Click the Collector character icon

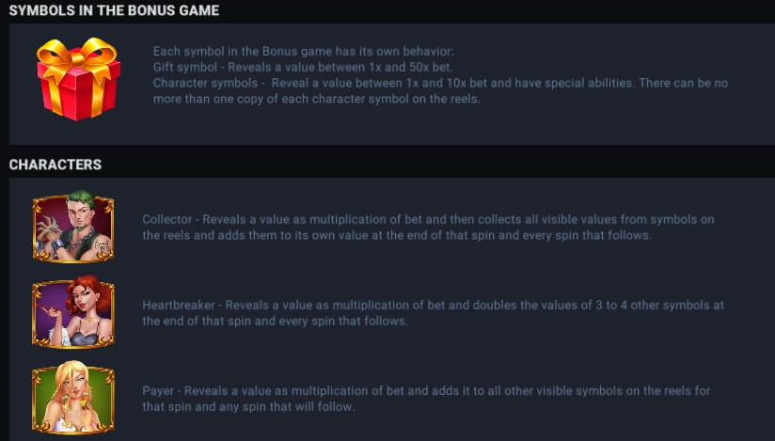click(x=73, y=227)
